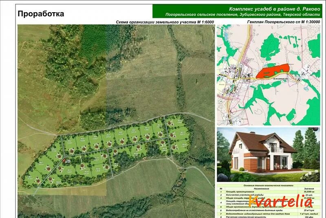Click plot label №21 on the site plan
326x218 pixels.
69,171
